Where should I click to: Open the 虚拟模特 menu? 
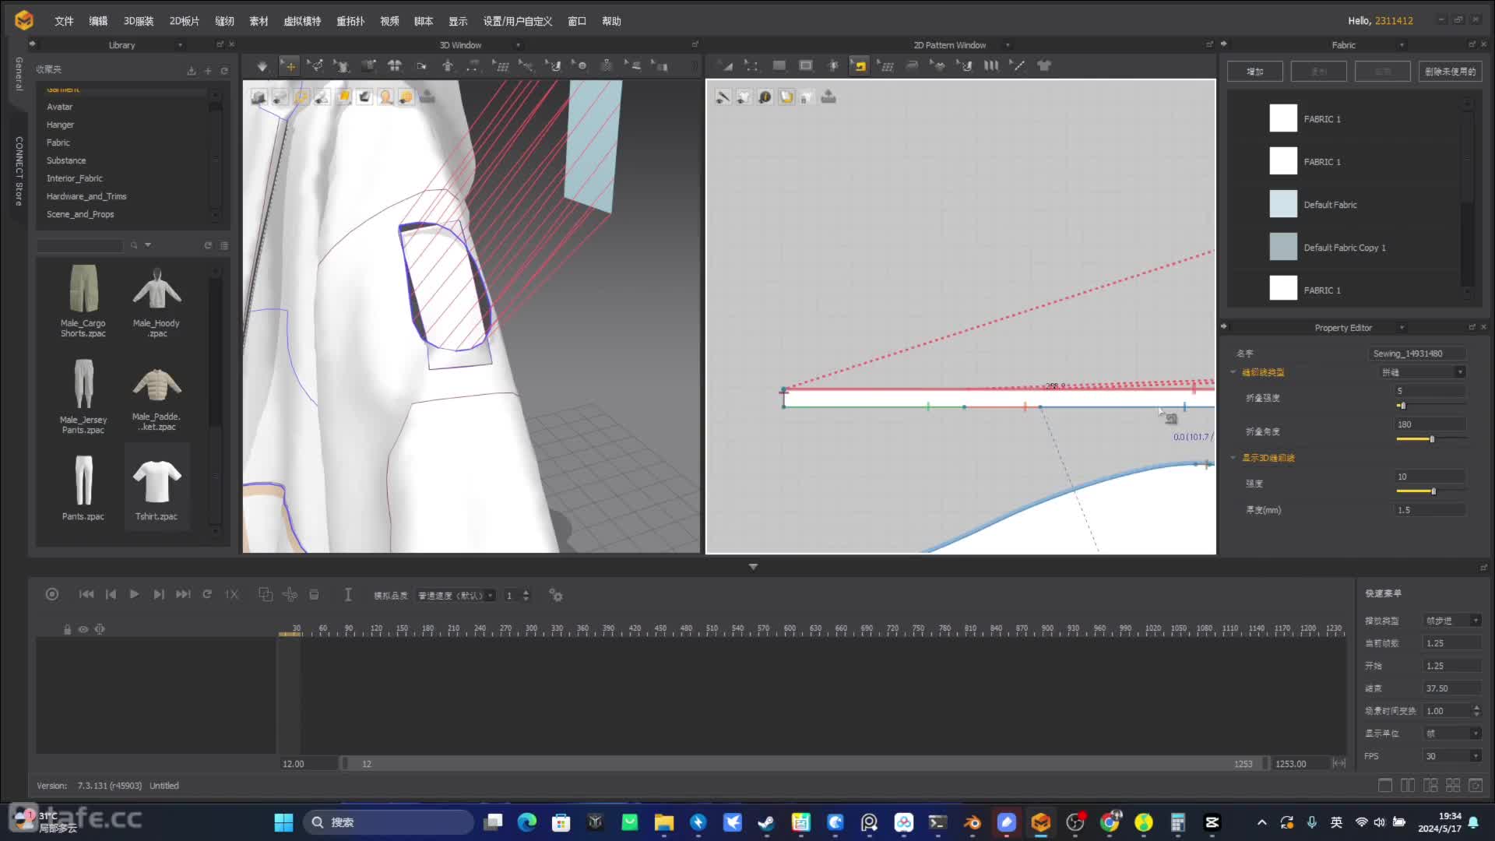pos(302,21)
